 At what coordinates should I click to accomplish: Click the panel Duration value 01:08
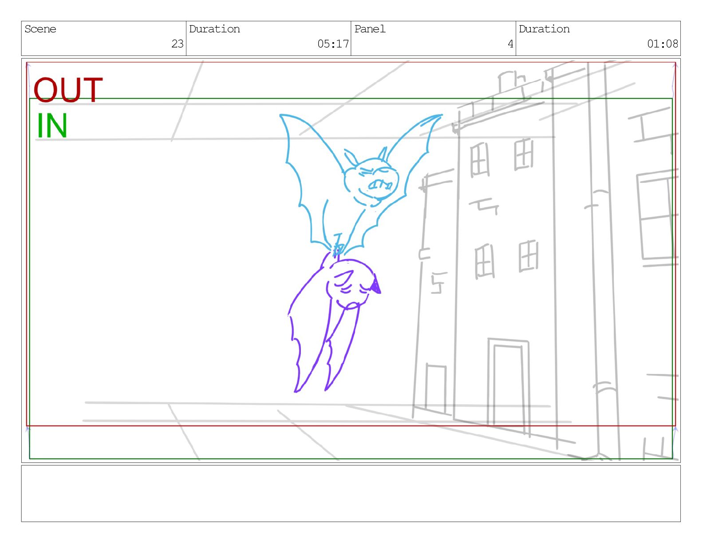pyautogui.click(x=663, y=44)
